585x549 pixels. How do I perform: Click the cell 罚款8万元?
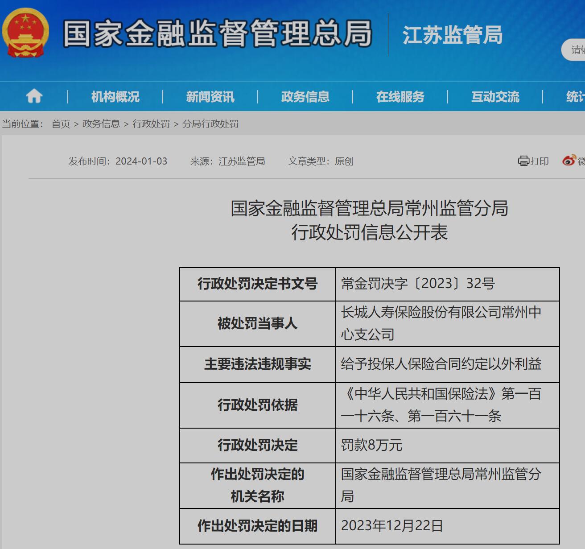(448, 446)
